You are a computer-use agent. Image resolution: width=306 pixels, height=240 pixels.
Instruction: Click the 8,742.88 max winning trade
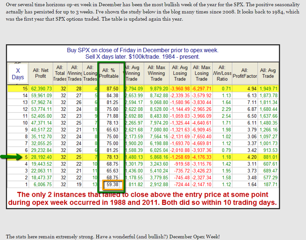(x=159, y=95)
